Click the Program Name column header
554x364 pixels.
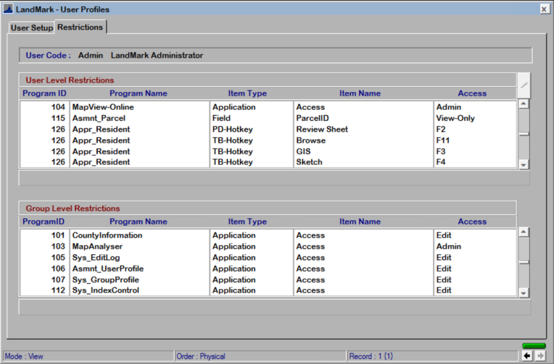pos(138,93)
